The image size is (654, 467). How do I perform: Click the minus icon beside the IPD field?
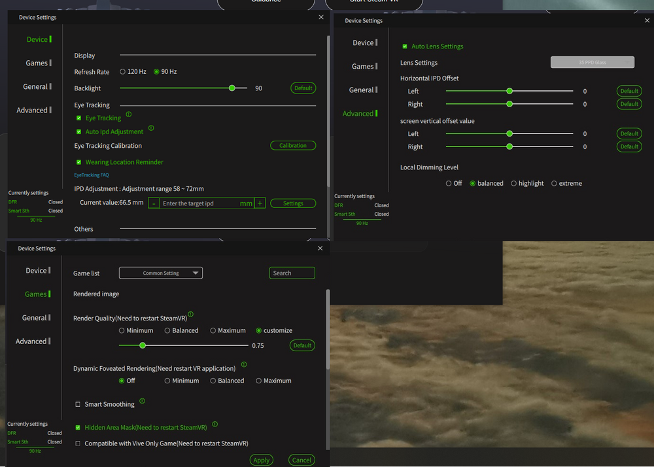click(153, 203)
